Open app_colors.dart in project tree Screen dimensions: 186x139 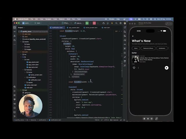coord(33,65)
